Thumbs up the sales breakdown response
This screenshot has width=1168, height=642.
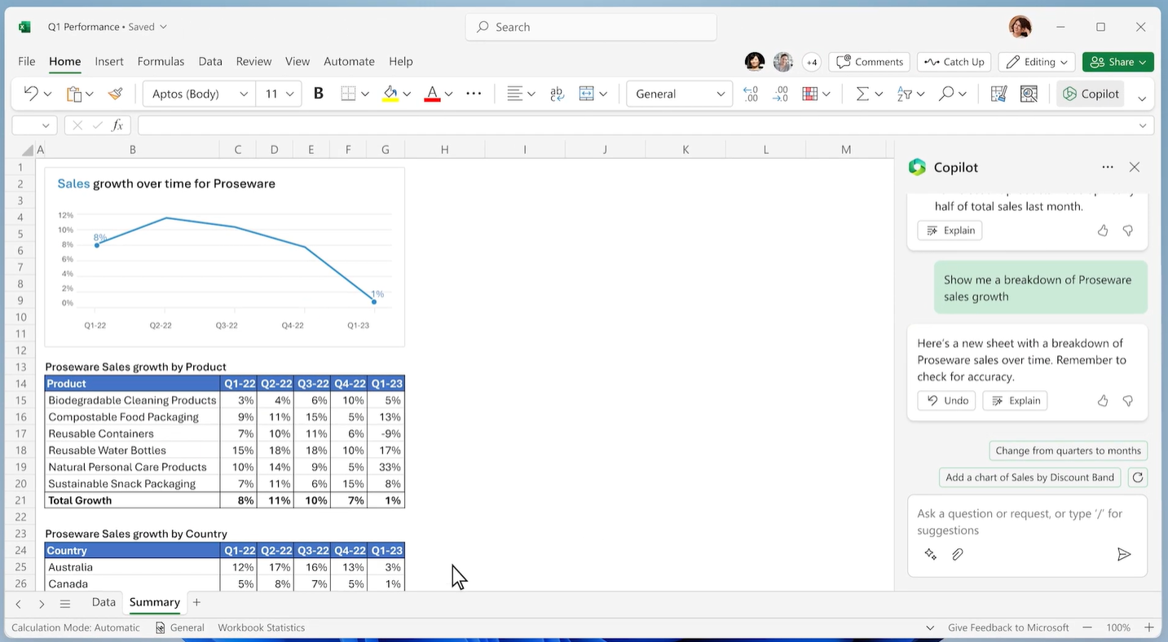pyautogui.click(x=1103, y=401)
